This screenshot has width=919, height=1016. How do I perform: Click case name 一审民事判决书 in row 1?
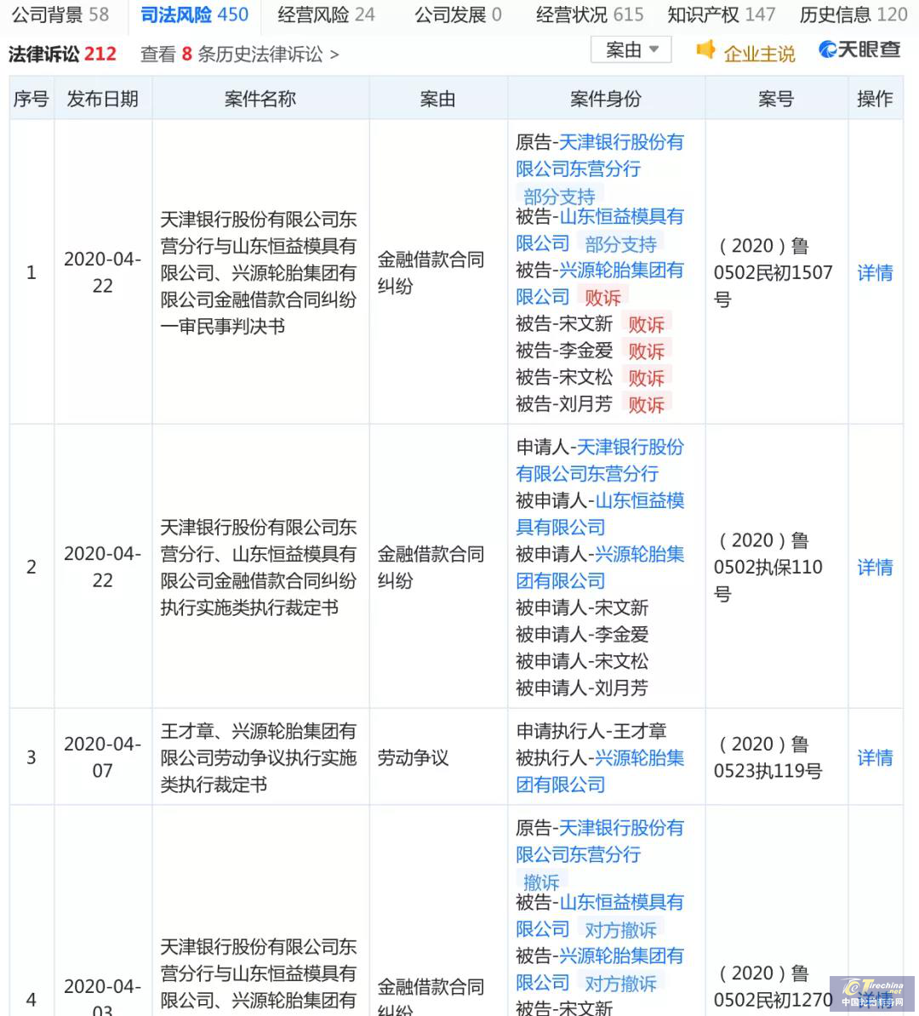pos(259,273)
